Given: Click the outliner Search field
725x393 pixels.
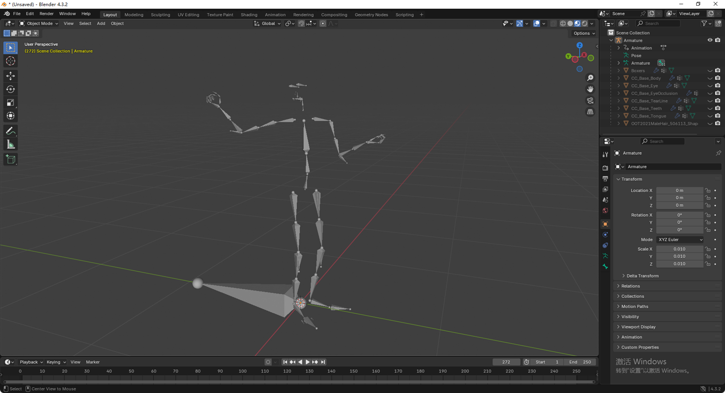Looking at the screenshot, I should point(658,23).
